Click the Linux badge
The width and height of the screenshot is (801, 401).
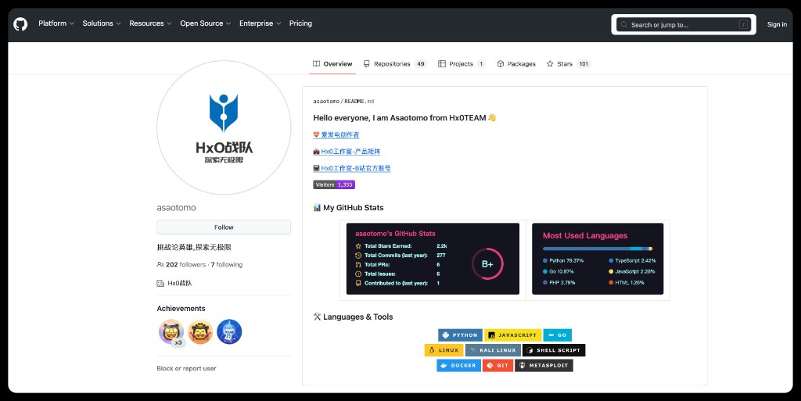pyautogui.click(x=444, y=350)
